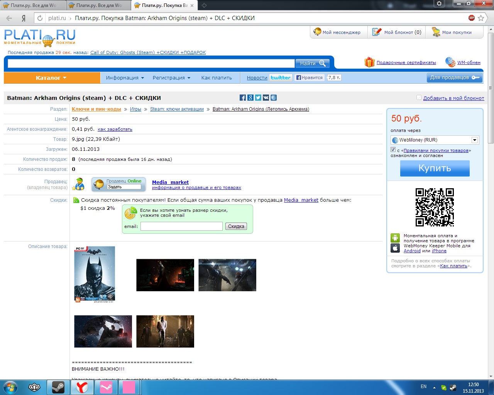Open the "Для продавцов" button
The image size is (494, 395).
455,78
